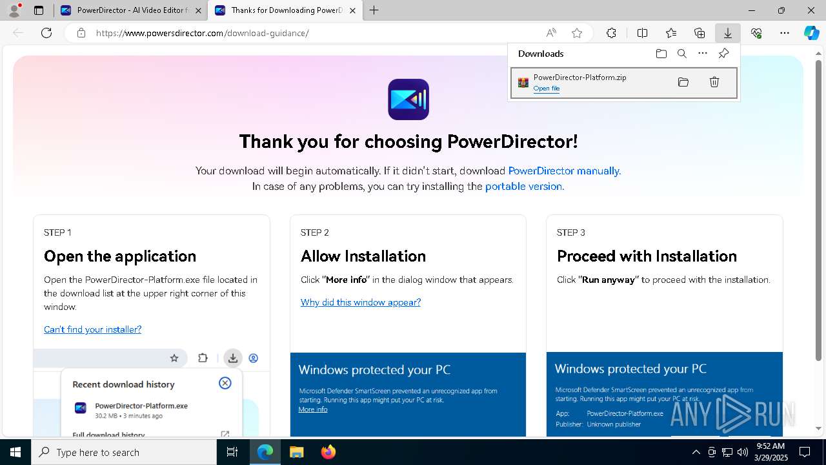Click Can't find your installer link
826x465 pixels.
point(92,329)
